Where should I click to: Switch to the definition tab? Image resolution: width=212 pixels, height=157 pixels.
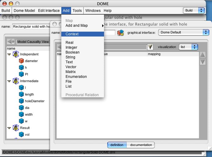point(117,145)
